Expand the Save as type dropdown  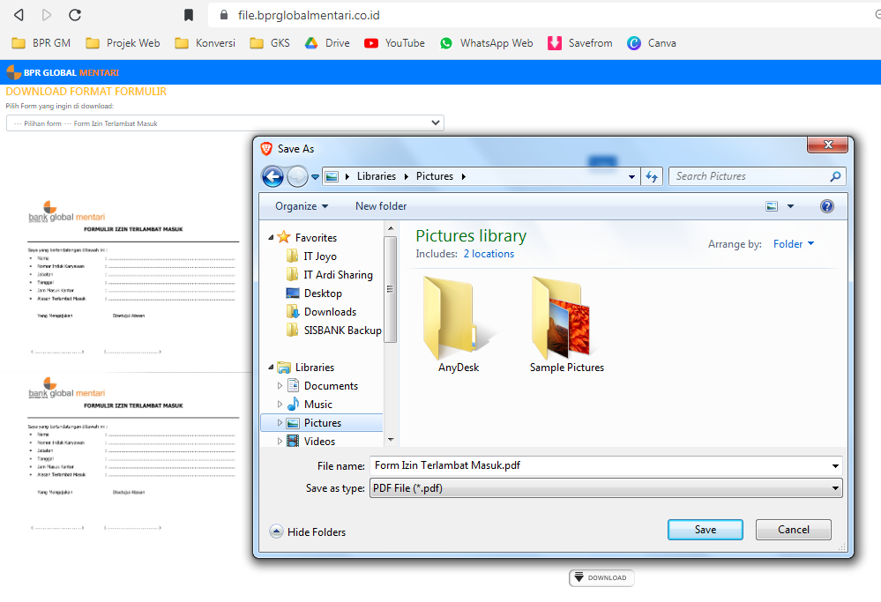click(x=605, y=488)
